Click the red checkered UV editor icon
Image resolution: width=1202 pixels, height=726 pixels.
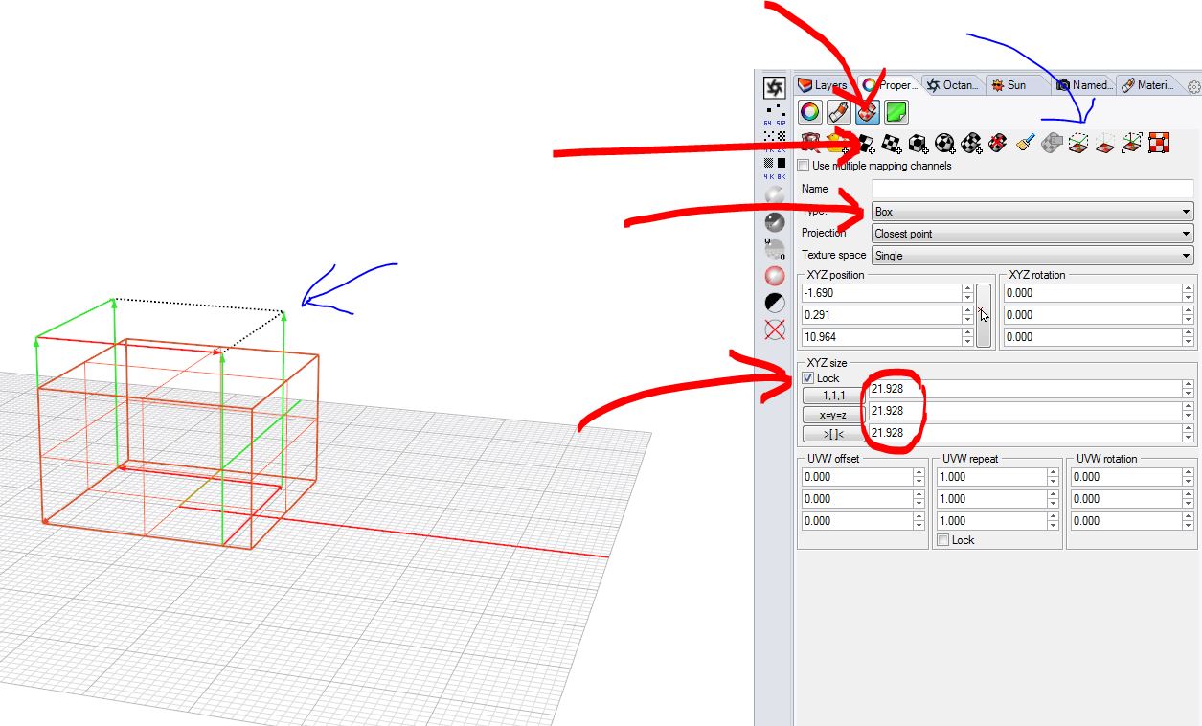pos(1159,144)
